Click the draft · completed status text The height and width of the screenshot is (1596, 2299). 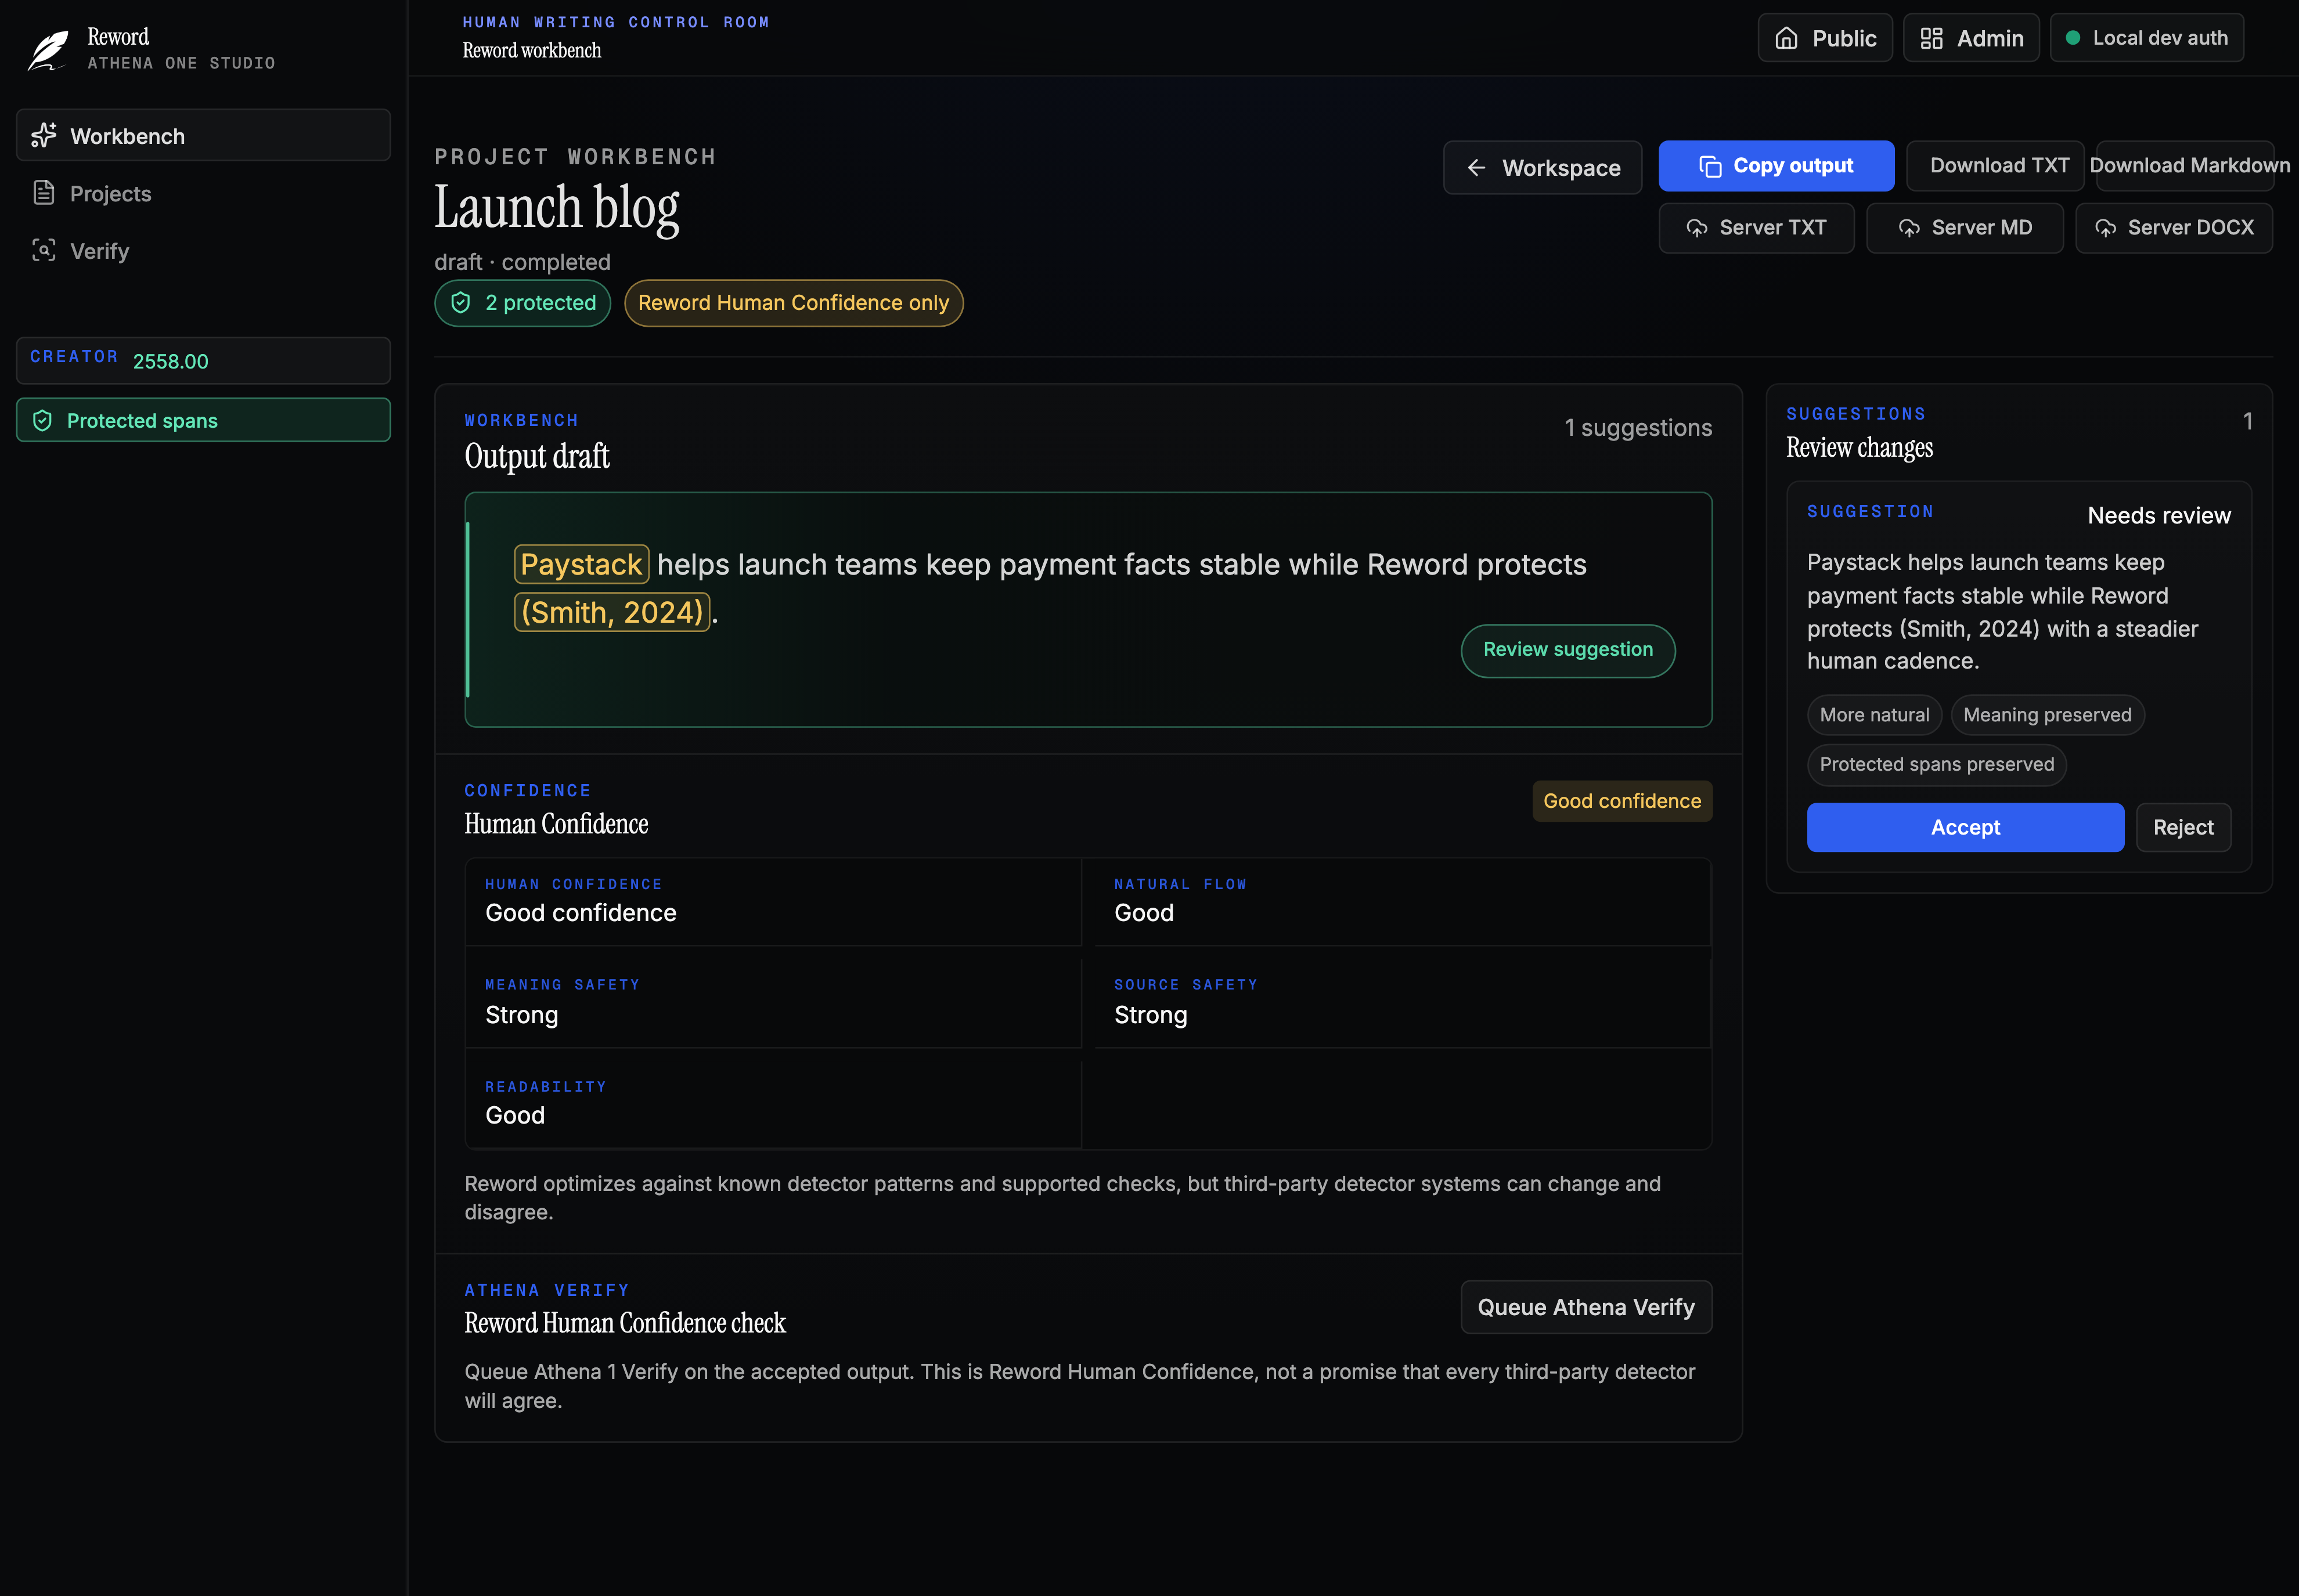pos(522,262)
